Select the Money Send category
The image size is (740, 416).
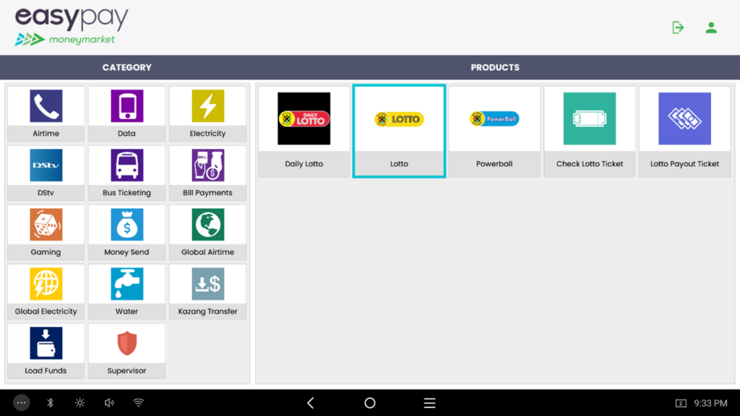click(x=126, y=233)
